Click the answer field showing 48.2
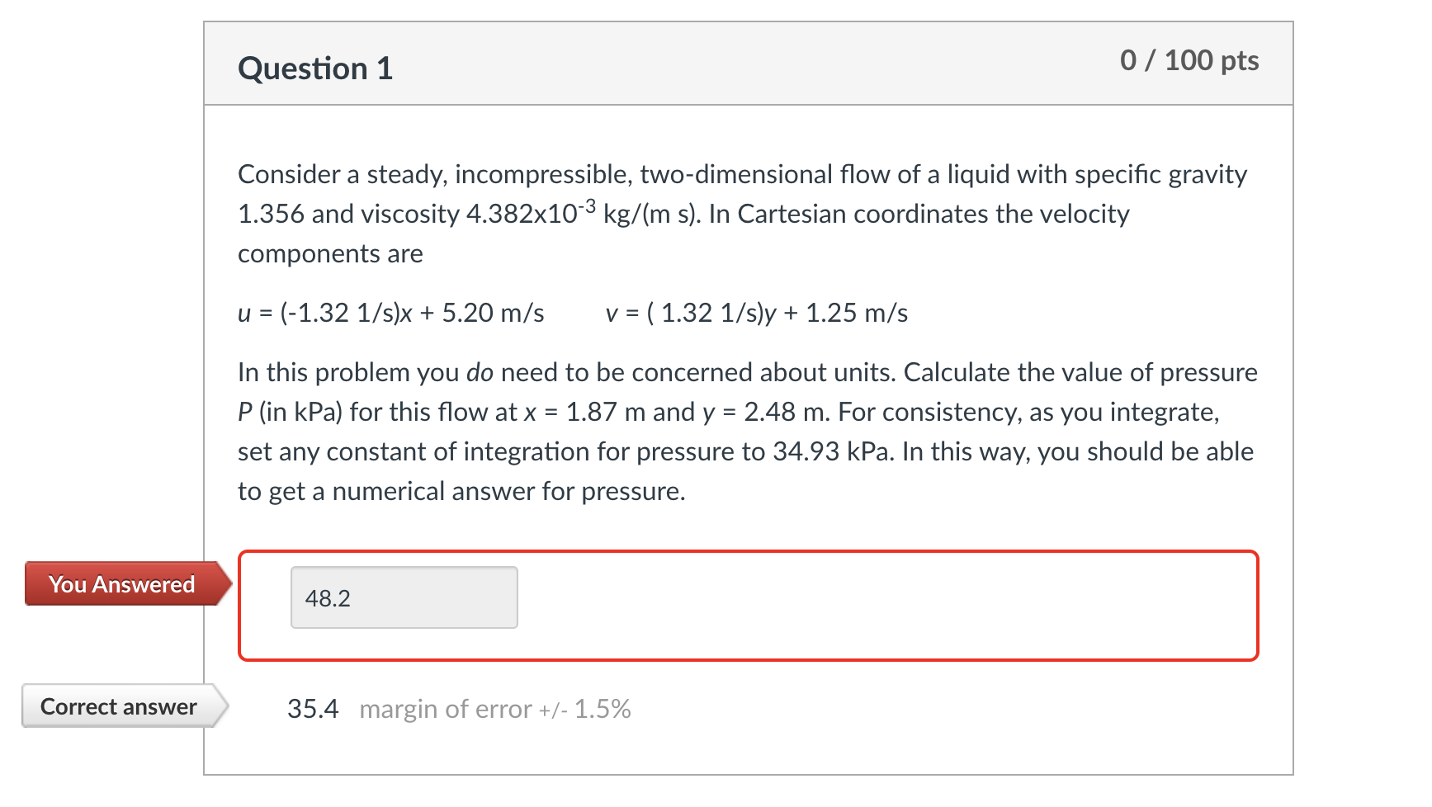 coord(404,597)
